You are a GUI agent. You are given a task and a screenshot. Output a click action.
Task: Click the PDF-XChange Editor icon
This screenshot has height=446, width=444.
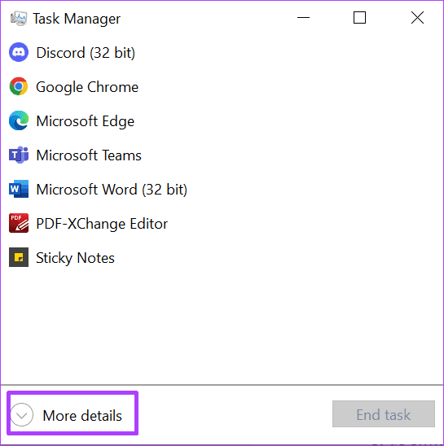click(19, 223)
